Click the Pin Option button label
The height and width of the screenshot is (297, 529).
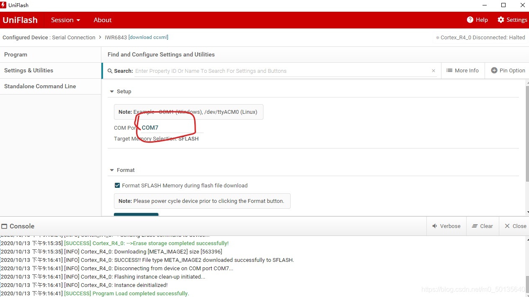[x=512, y=70]
